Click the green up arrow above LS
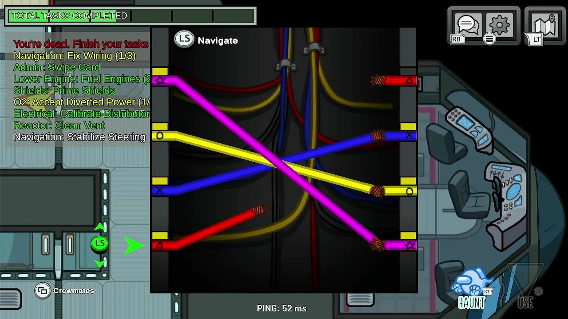Screen dimensions: 568x319 click(x=100, y=227)
